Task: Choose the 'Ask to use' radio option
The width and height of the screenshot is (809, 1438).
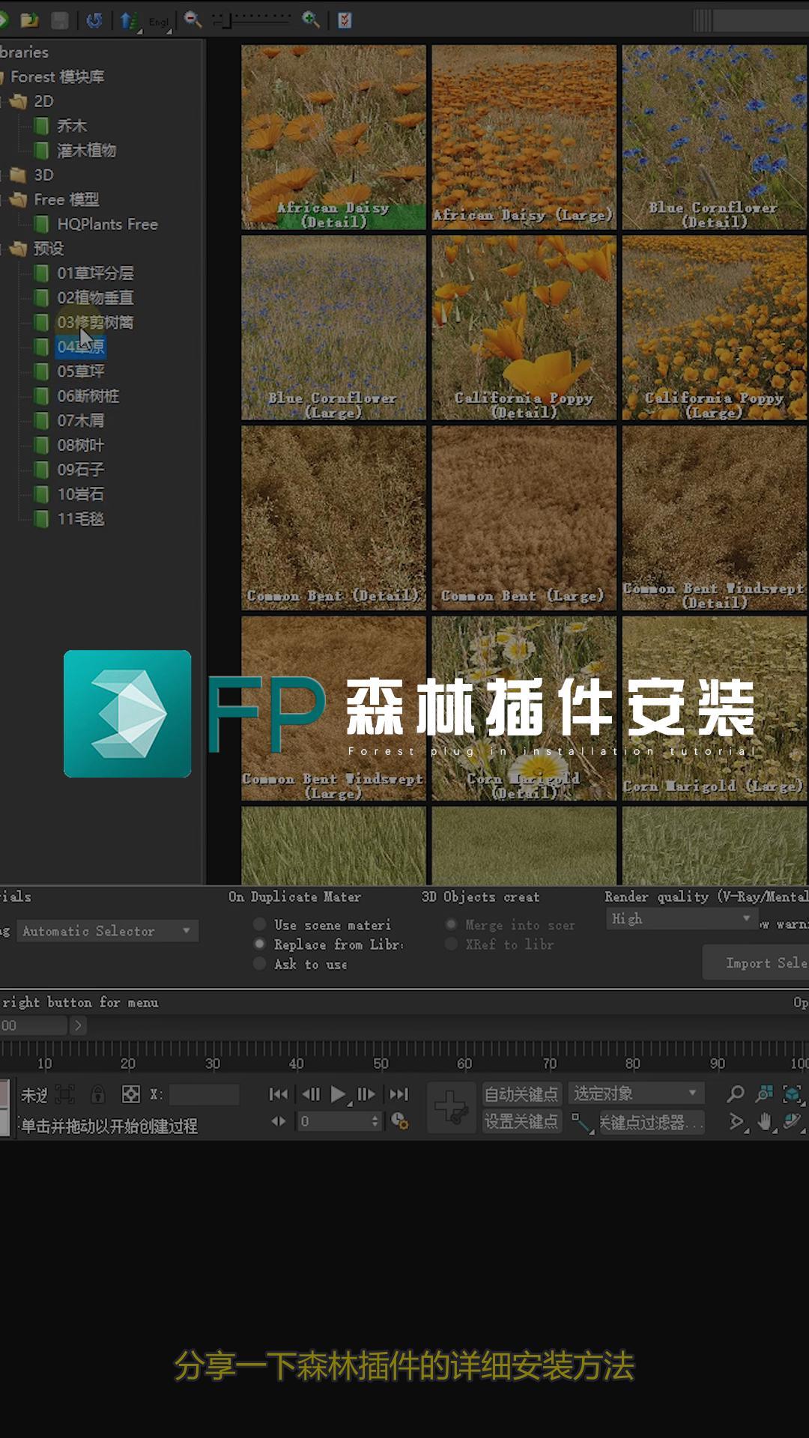Action: point(260,964)
